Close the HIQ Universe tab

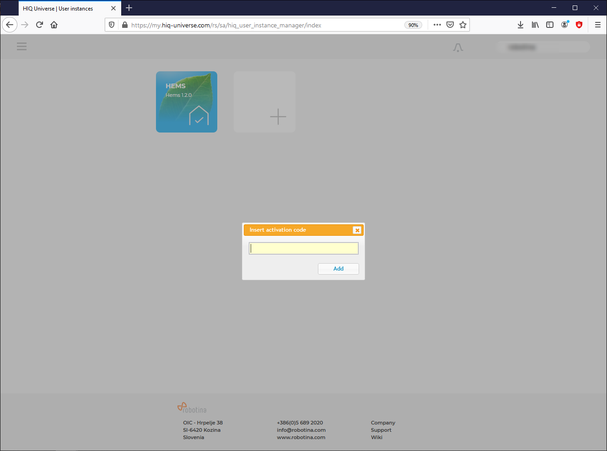(113, 8)
